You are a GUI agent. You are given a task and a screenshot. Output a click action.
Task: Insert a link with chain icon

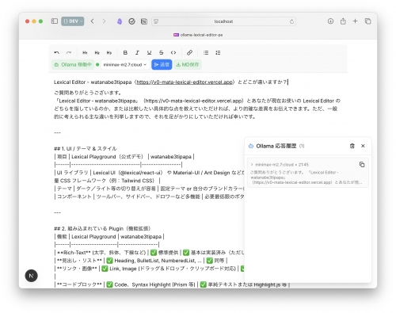[x=189, y=53]
